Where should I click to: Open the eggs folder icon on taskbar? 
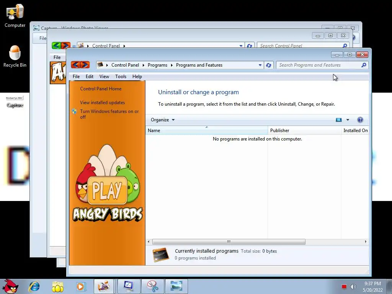tap(57, 287)
